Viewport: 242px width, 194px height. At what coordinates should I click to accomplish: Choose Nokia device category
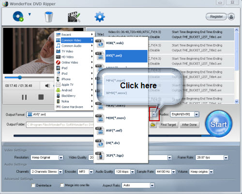[74, 101]
